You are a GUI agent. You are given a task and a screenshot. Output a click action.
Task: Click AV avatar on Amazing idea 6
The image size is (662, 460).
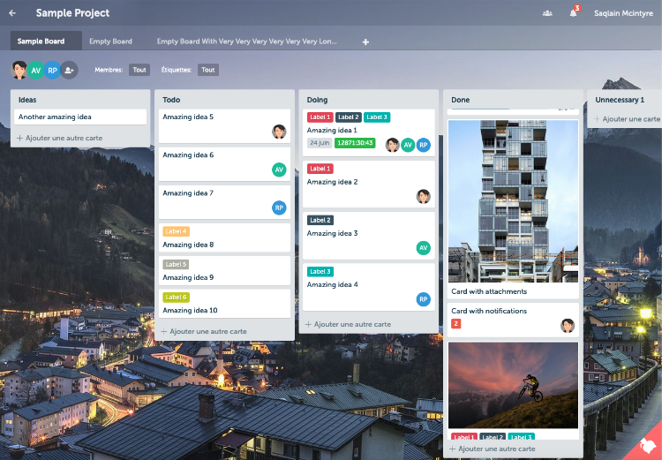(279, 170)
